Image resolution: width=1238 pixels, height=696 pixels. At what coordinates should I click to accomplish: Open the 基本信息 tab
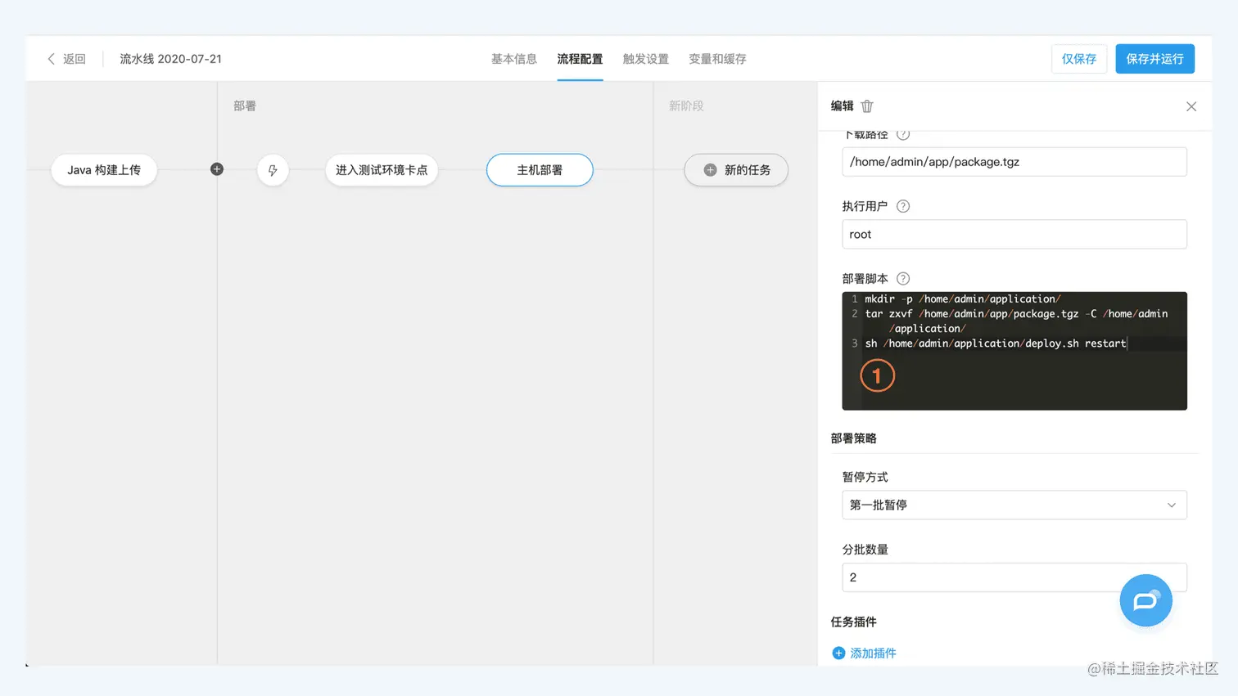point(514,59)
